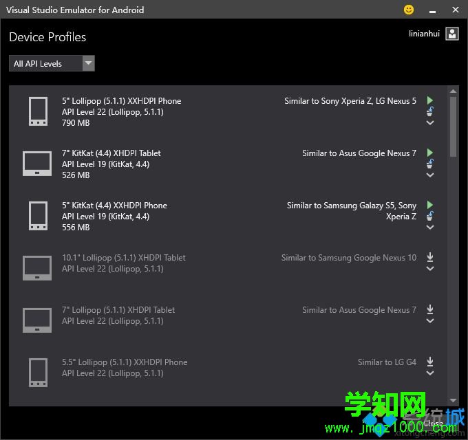Screen dimensions: 468x440
Task: Download the 7" Lollipop XHDPI Tablet profile
Action: [x=429, y=309]
